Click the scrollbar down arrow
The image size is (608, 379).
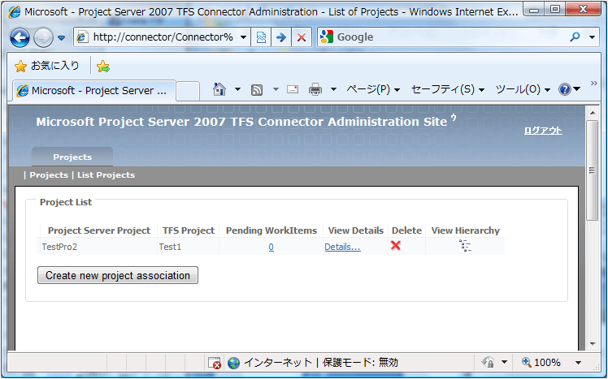(x=592, y=344)
